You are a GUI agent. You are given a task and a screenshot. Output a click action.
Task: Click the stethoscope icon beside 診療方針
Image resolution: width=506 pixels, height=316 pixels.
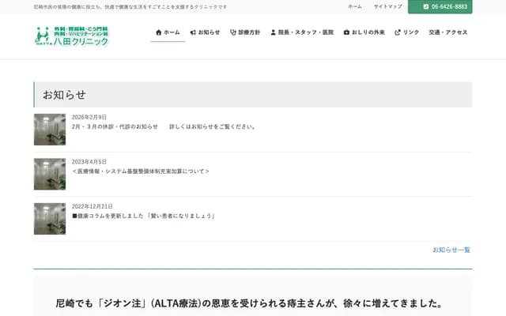[232, 32]
